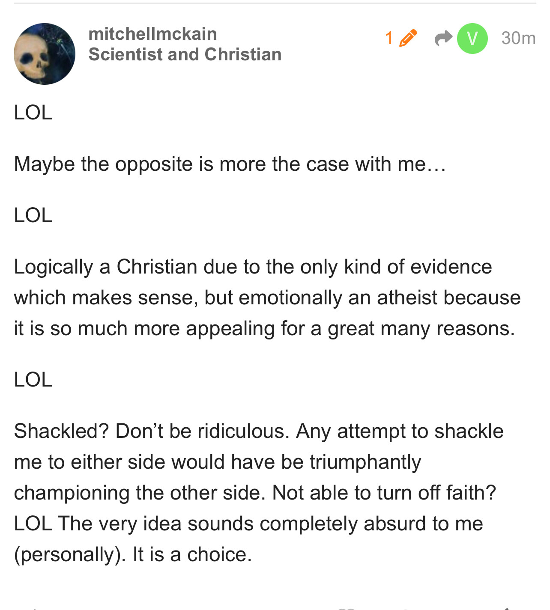Open the green V user avatar
Image resolution: width=550 pixels, height=610 pixels.
[472, 39]
